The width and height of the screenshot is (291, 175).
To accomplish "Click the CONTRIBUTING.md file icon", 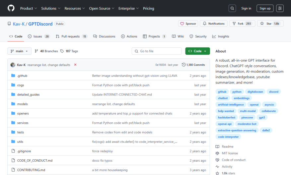I will pos(13,170).
